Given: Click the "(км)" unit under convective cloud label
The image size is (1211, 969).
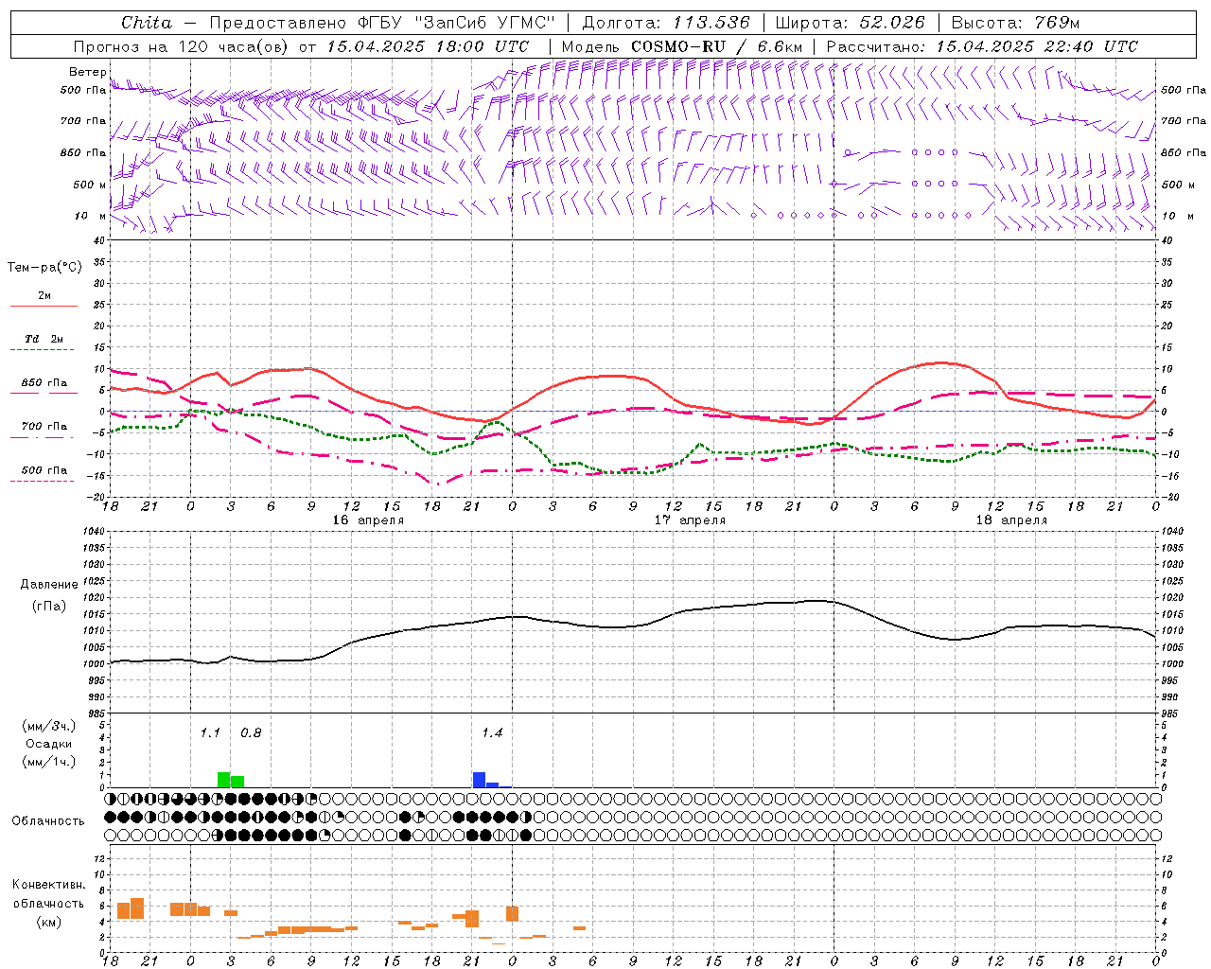Looking at the screenshot, I should [48, 922].
